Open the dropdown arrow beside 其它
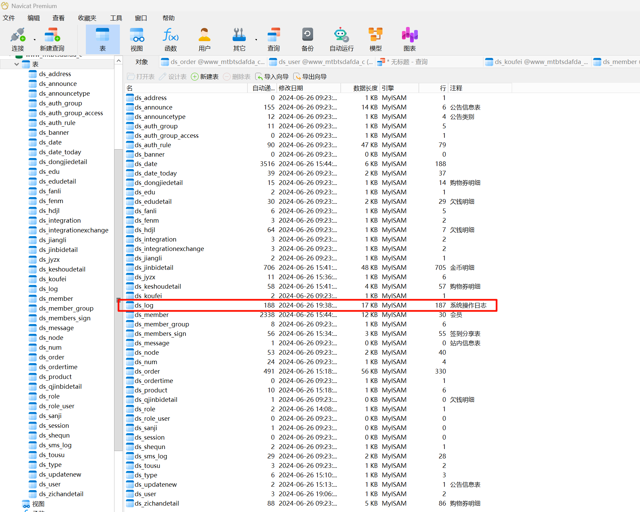The height and width of the screenshot is (512, 640). tap(256, 40)
